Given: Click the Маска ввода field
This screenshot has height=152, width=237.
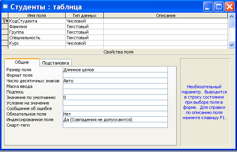Looking at the screenshot, I should click(x=115, y=86).
